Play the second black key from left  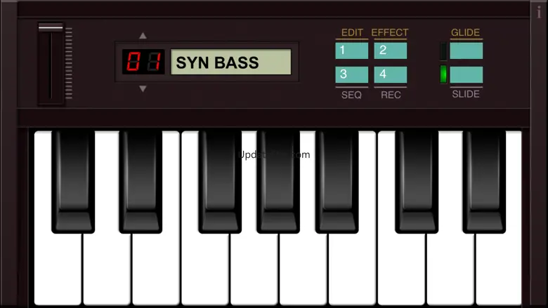click(x=141, y=182)
